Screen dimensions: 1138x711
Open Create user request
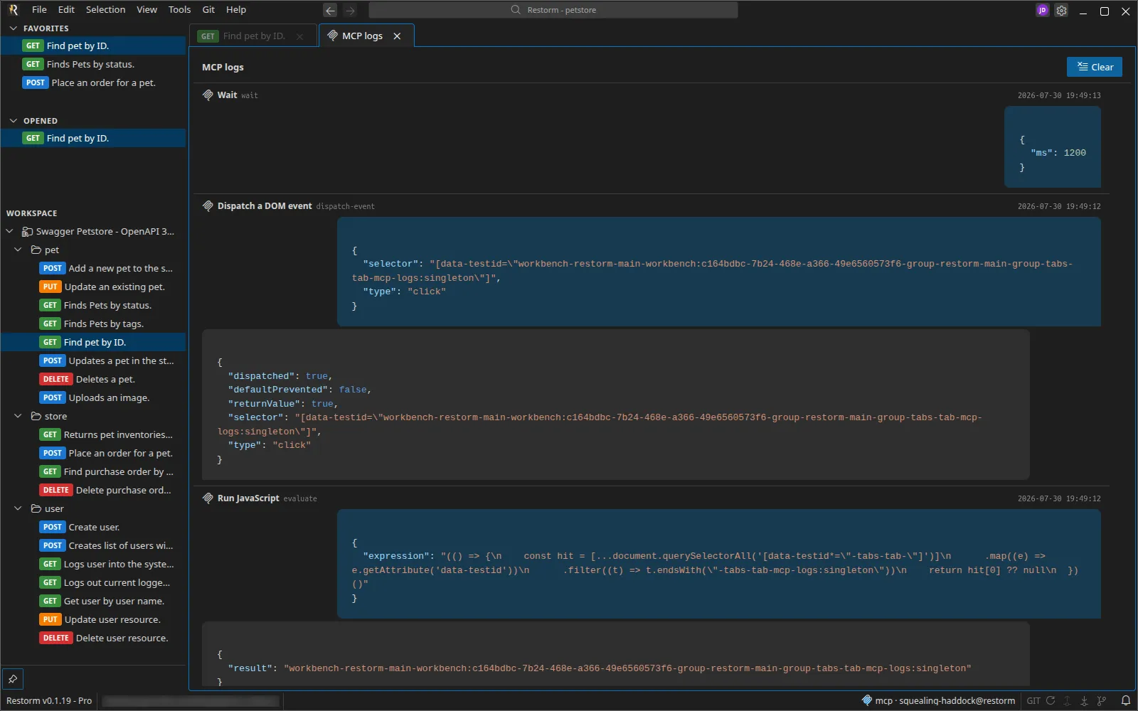93,527
